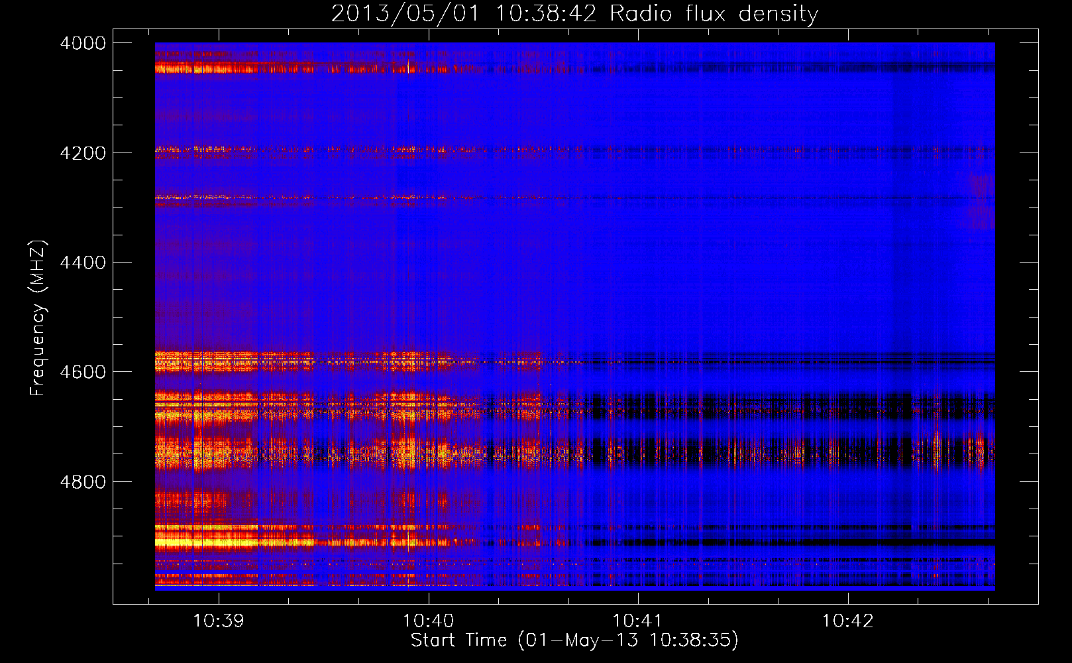1072x663 pixels.
Task: Click the 'Frequency (MHZ)' axis label
Action: pos(38,318)
